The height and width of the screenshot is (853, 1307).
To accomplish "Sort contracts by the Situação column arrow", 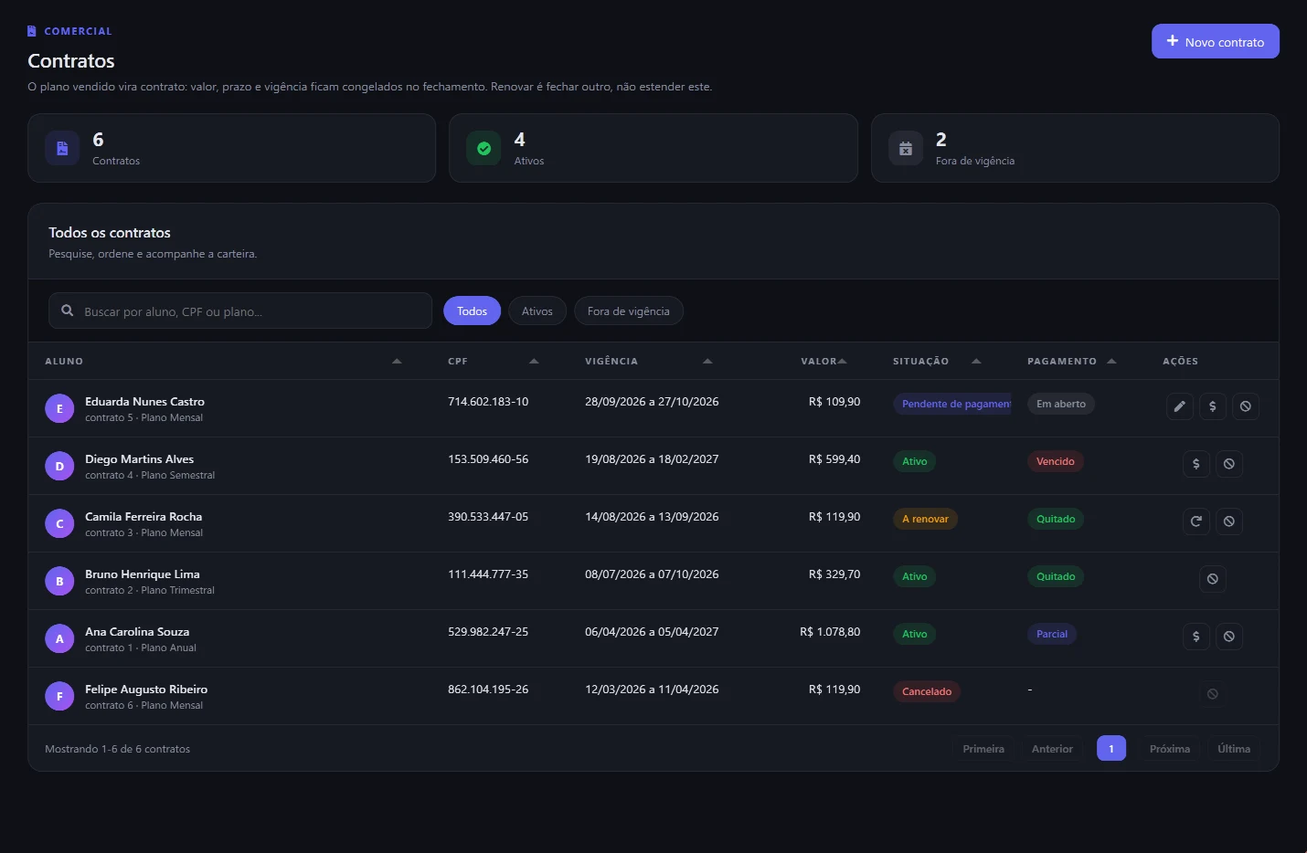I will [976, 361].
